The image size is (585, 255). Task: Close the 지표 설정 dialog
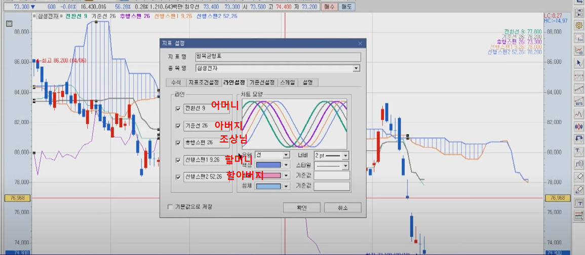pos(360,44)
